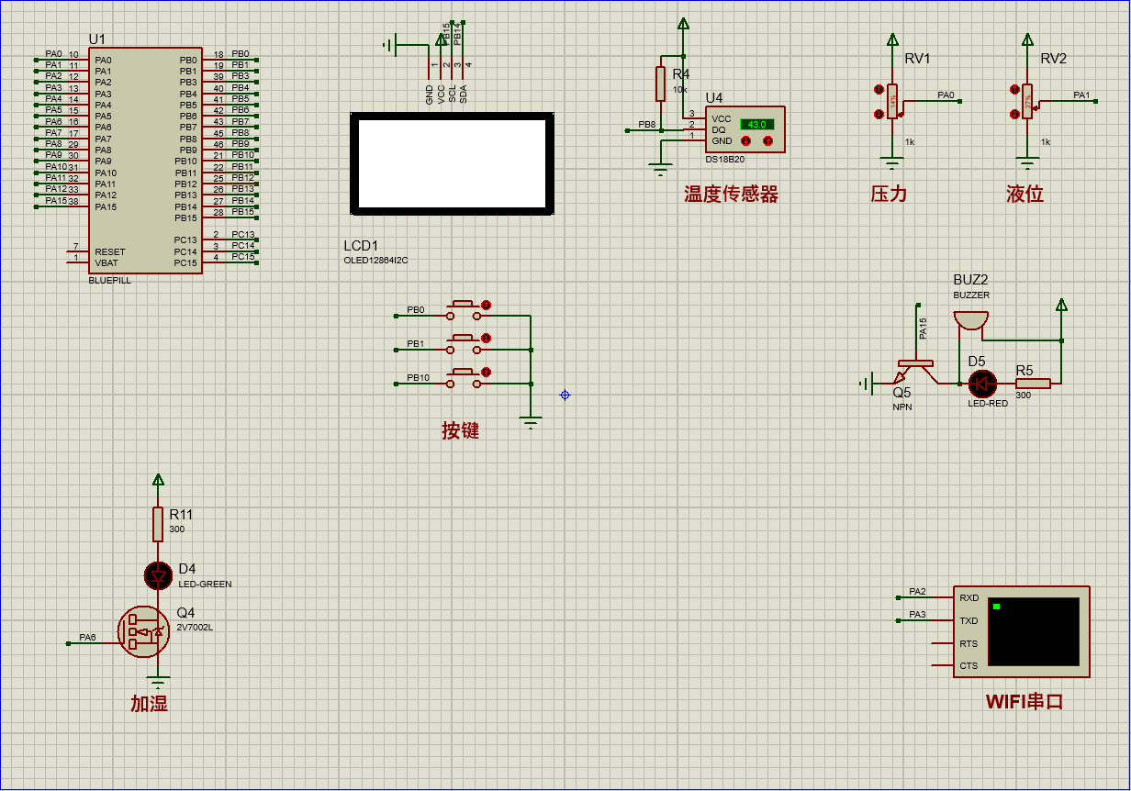Select ground terminal attached to Q5 emitter
The height and width of the screenshot is (791, 1131).
(x=866, y=383)
